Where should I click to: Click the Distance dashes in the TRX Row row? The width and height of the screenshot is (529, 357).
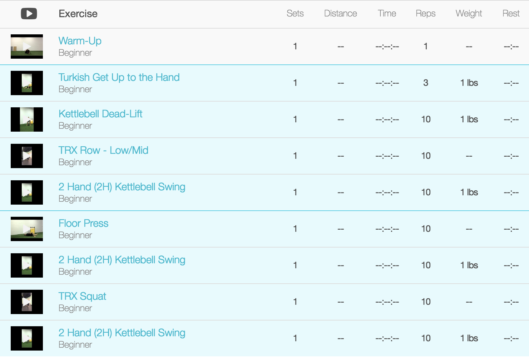[x=341, y=156]
